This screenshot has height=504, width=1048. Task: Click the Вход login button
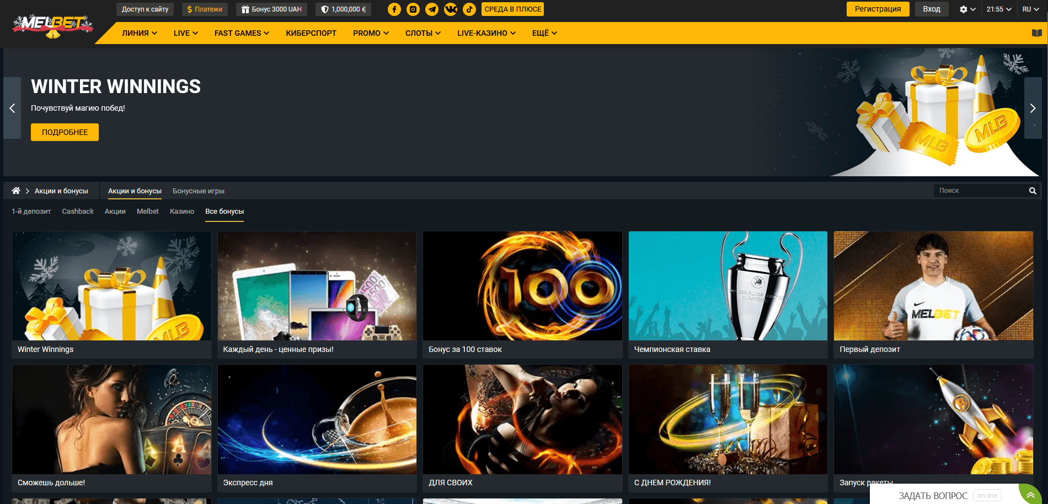point(932,9)
